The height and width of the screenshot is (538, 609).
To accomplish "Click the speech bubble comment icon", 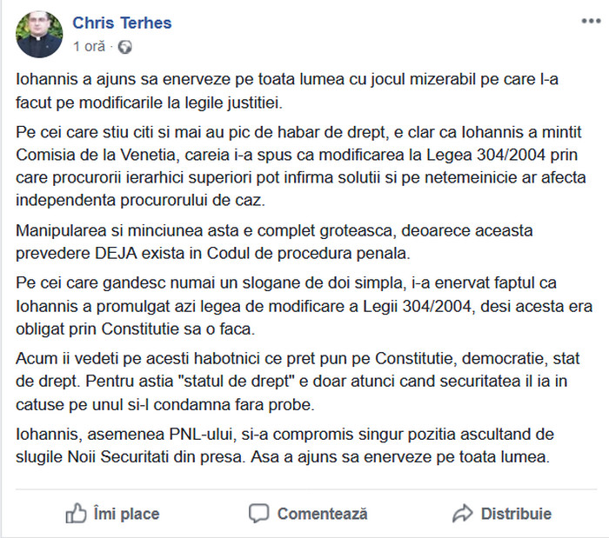I will (x=258, y=514).
